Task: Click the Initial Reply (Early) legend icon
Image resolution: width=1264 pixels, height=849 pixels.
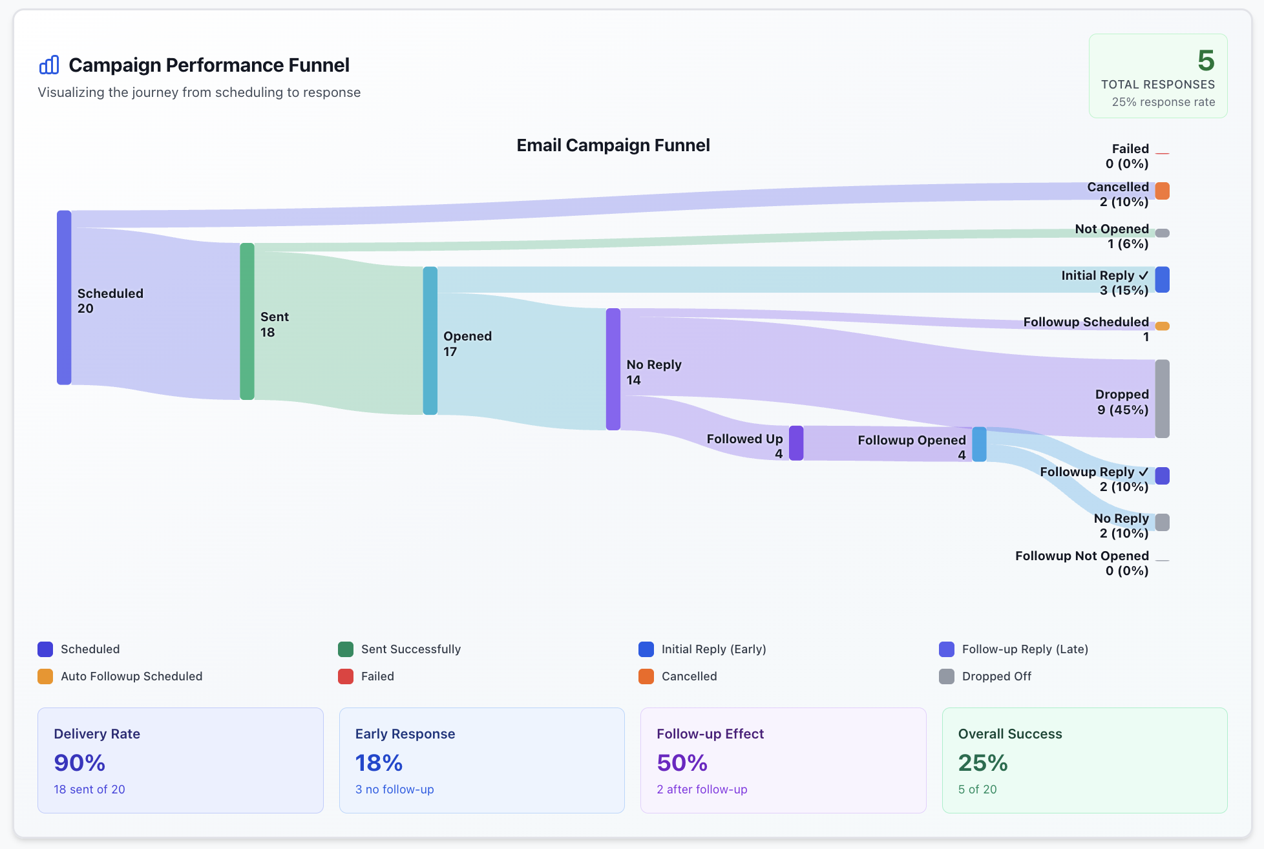Action: point(646,649)
